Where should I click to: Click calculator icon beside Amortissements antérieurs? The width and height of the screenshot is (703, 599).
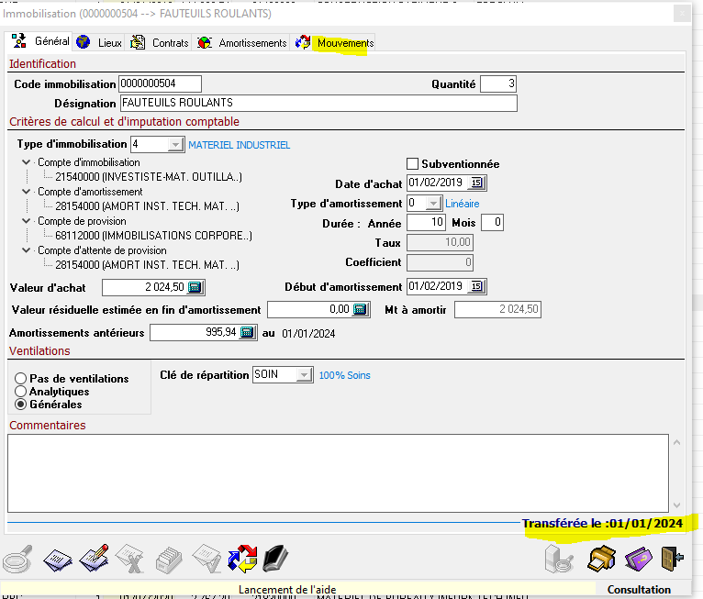247,333
